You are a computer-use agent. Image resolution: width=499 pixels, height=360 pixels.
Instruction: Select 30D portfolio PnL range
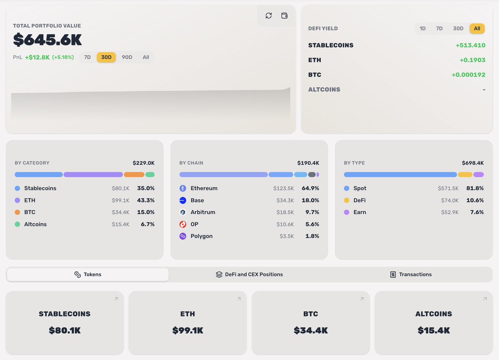coord(106,57)
